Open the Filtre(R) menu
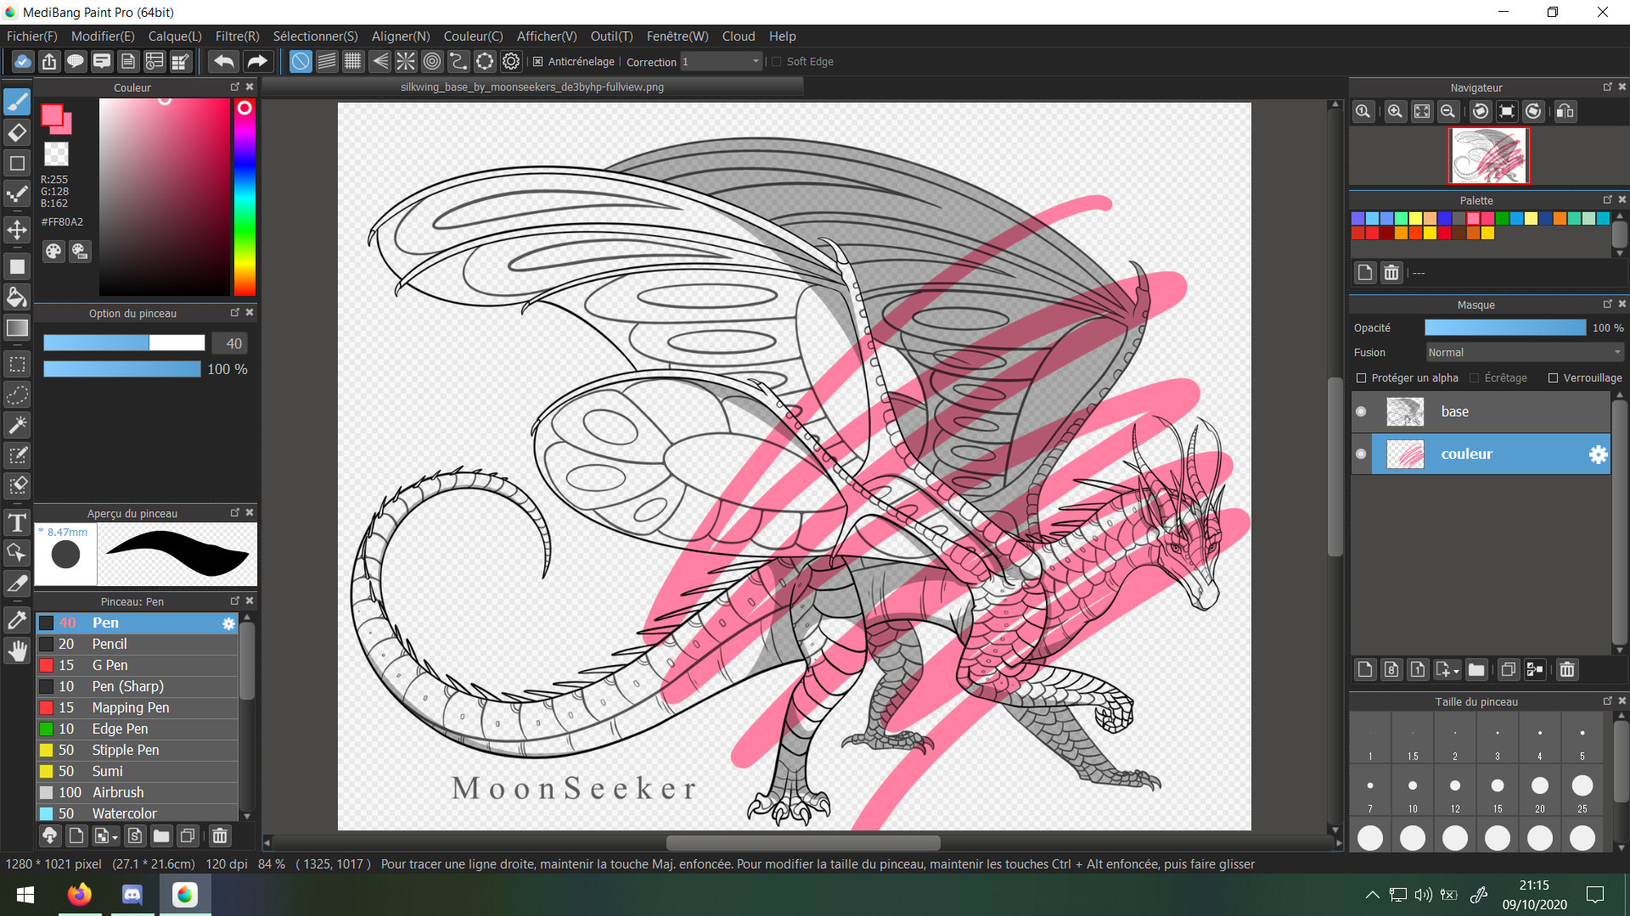Image resolution: width=1630 pixels, height=916 pixels. 237,36
